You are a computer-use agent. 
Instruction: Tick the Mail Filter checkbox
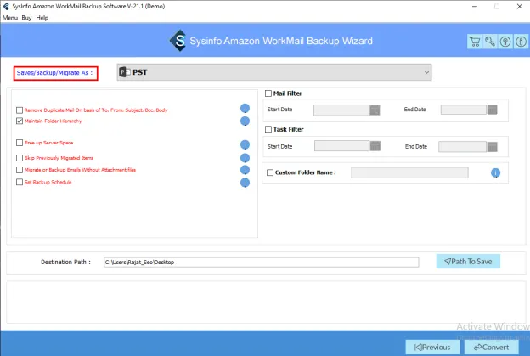coord(269,93)
